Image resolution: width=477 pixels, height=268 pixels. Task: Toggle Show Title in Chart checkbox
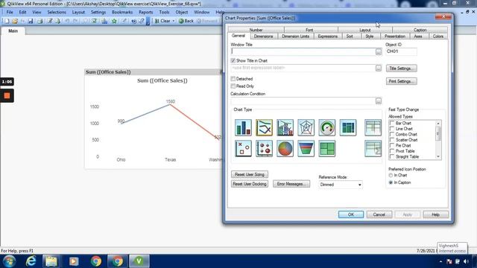click(x=233, y=61)
